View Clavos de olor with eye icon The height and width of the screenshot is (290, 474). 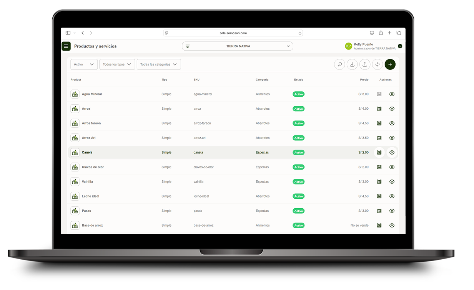pos(392,167)
